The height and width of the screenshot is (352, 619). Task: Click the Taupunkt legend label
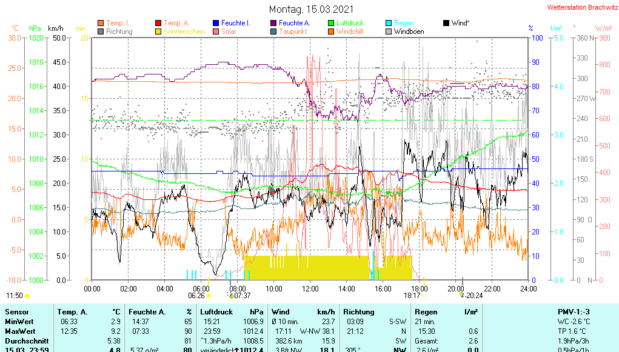[x=293, y=32]
